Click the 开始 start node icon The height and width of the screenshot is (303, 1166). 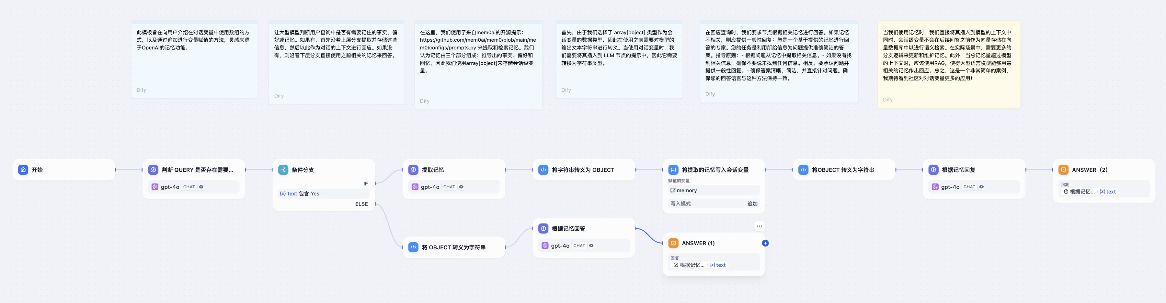pyautogui.click(x=23, y=170)
